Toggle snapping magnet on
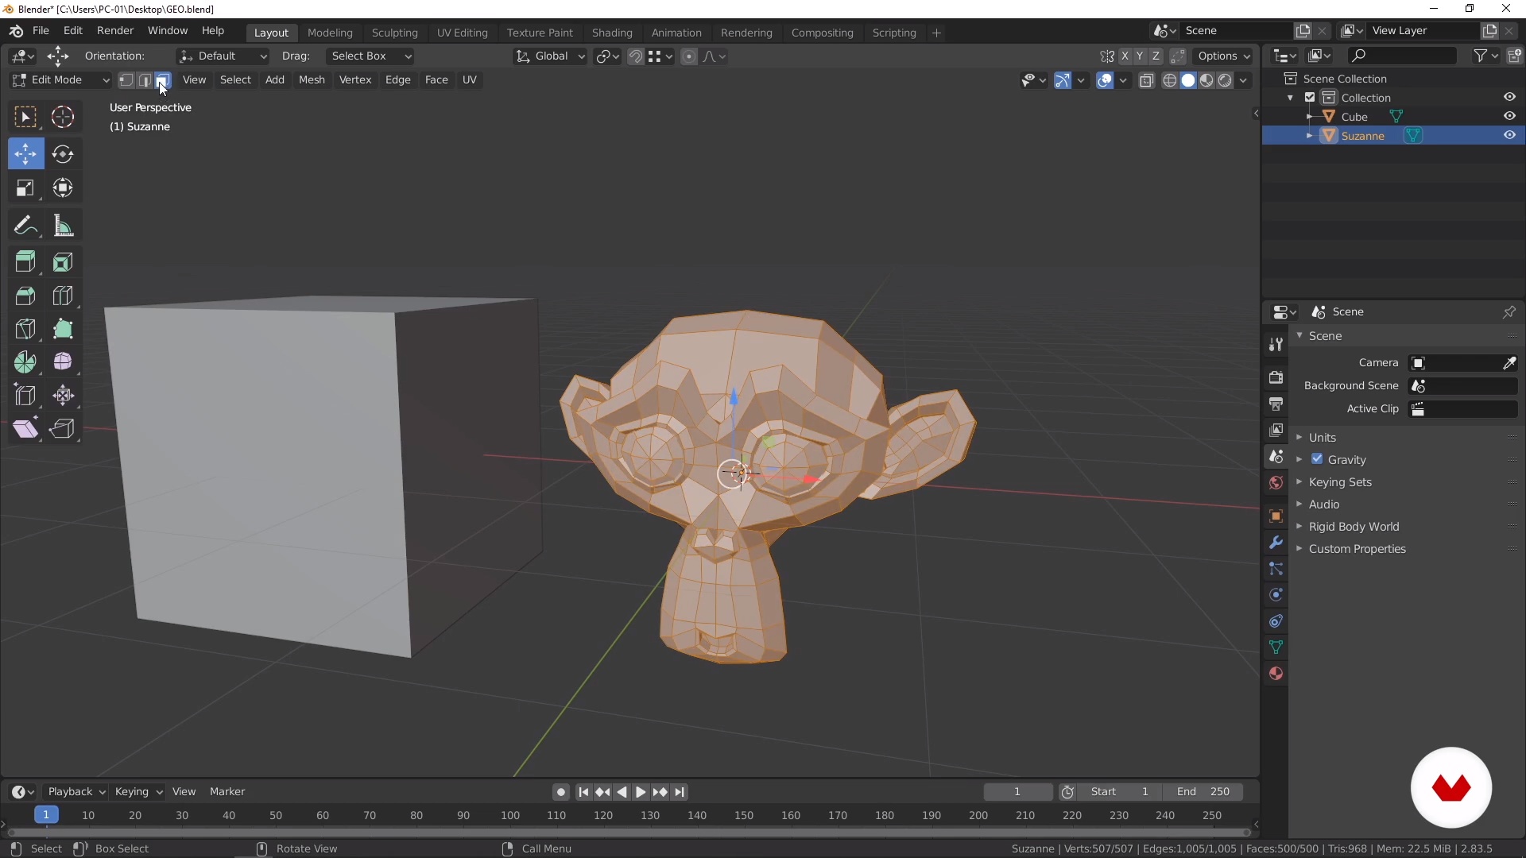The height and width of the screenshot is (858, 1526). (635, 56)
